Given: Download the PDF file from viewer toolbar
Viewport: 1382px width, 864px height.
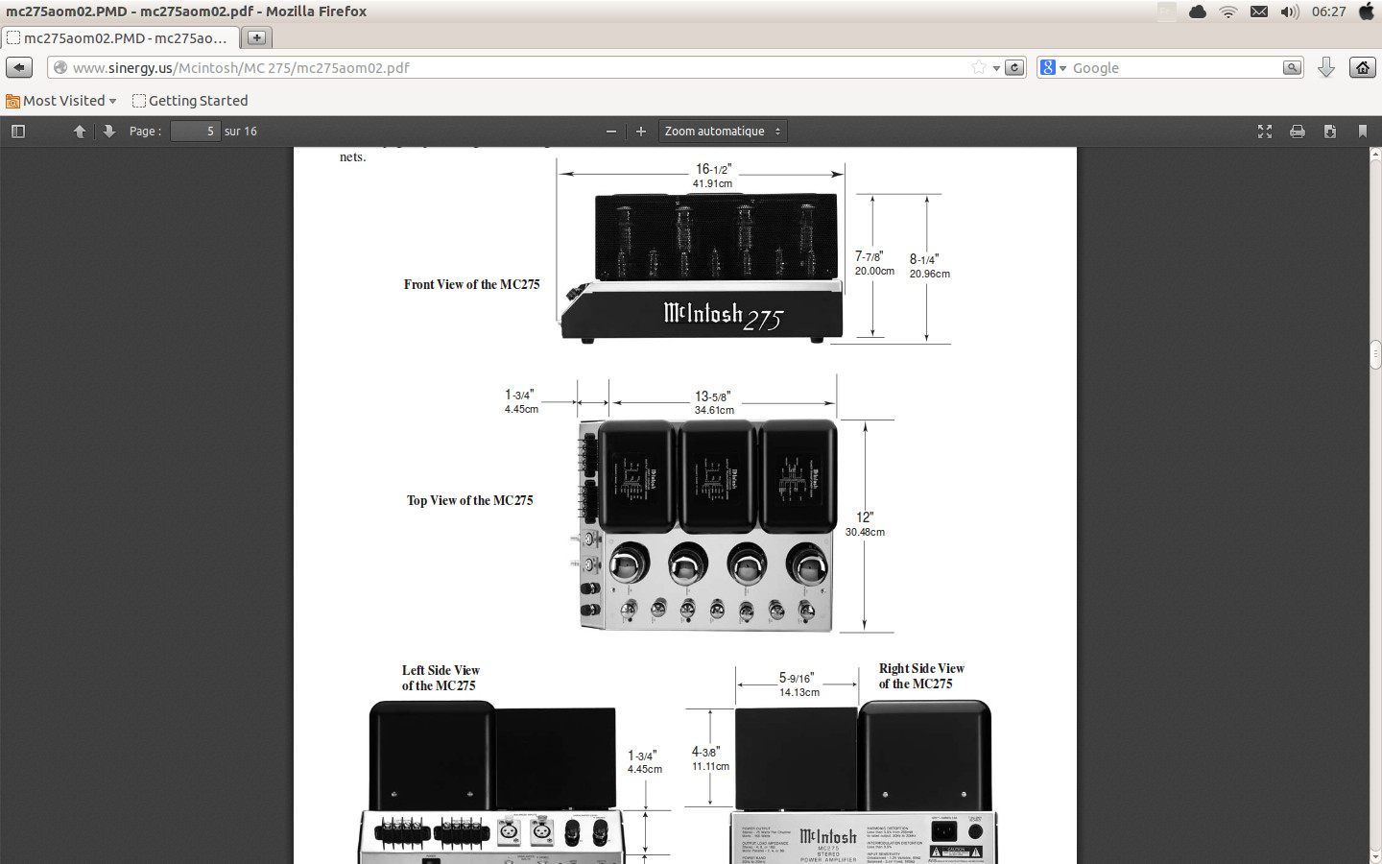Looking at the screenshot, I should (x=1330, y=132).
